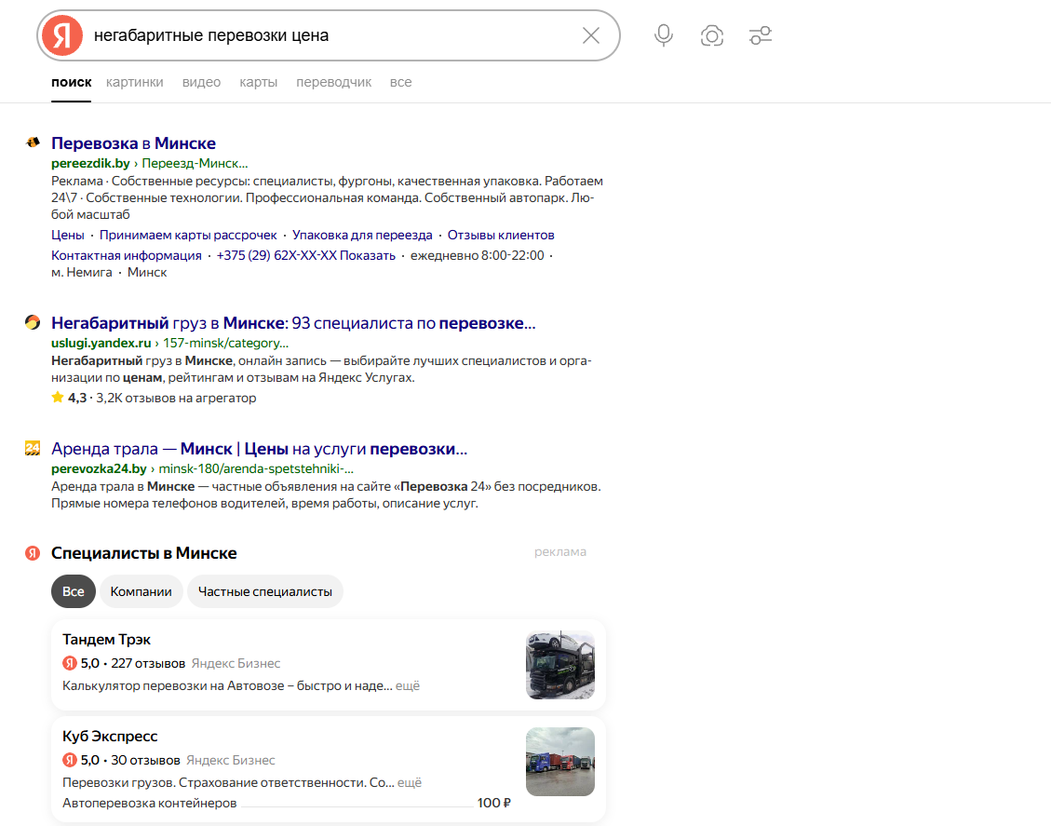Open Контактная информация link

[127, 255]
